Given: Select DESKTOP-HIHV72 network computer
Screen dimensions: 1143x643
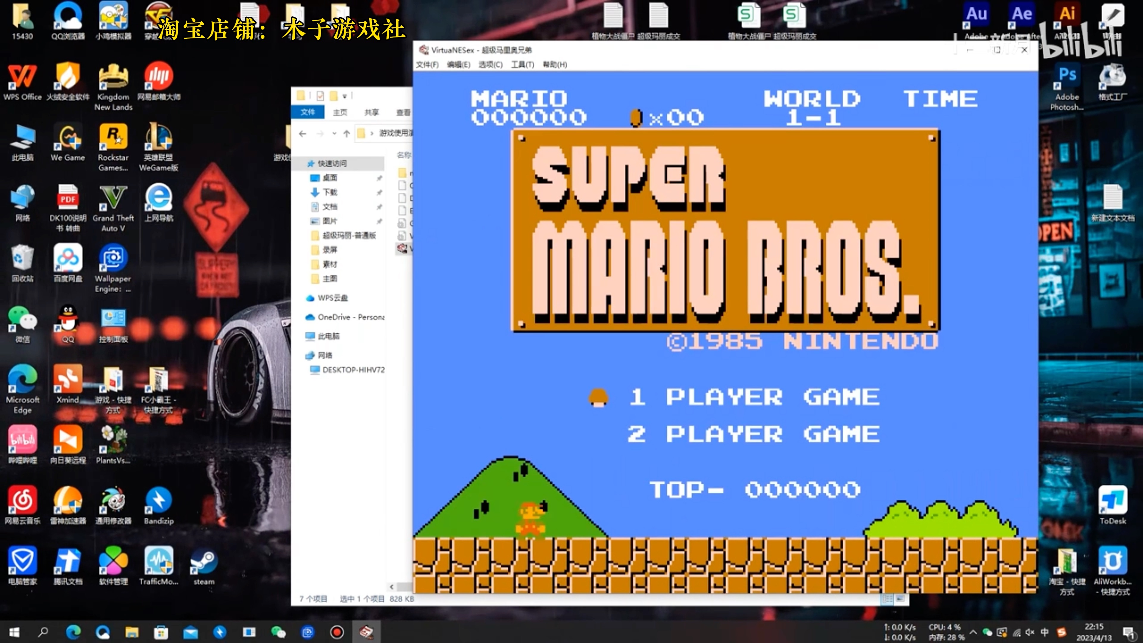Looking at the screenshot, I should (x=353, y=370).
